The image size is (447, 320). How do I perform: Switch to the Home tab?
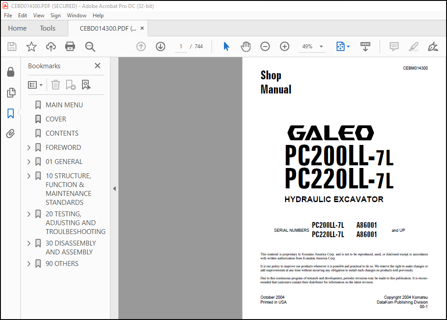coord(17,28)
